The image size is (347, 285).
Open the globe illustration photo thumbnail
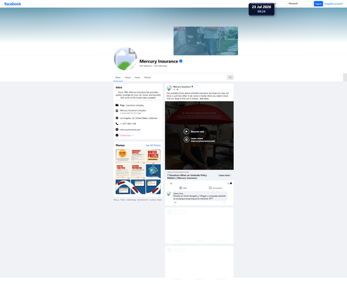[153, 171]
